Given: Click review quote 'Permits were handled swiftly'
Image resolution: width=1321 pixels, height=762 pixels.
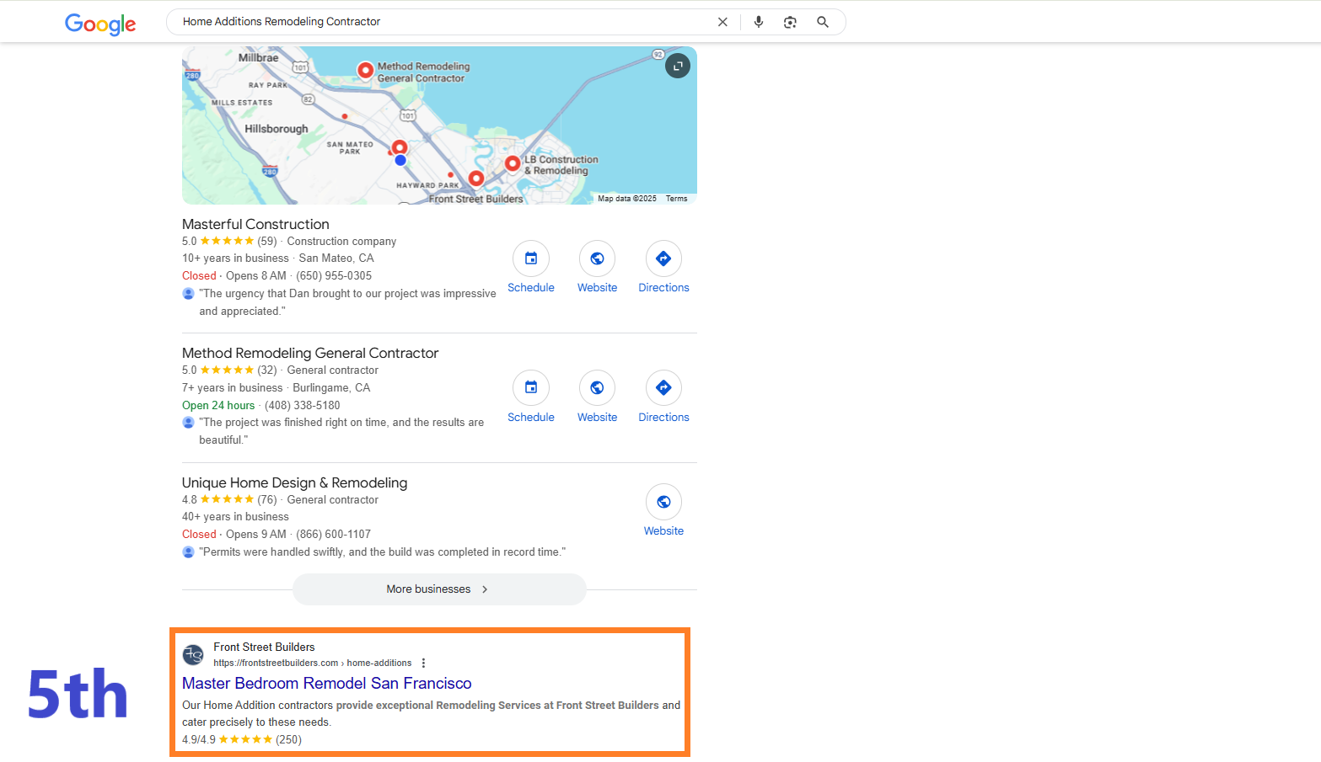Looking at the screenshot, I should pos(383,552).
